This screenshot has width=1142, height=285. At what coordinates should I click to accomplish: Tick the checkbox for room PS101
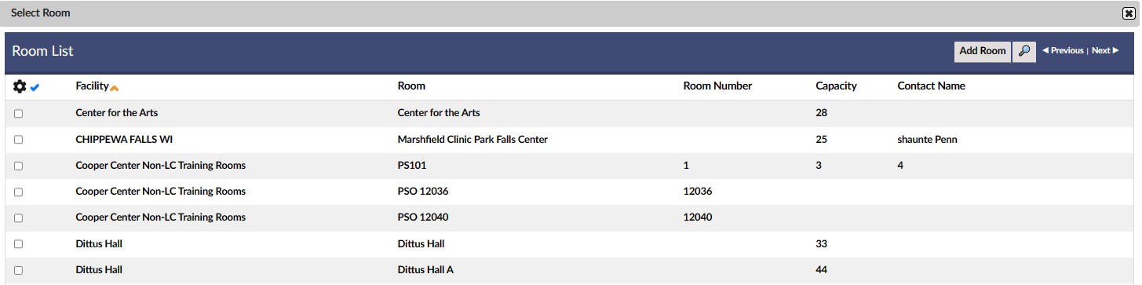point(19,166)
